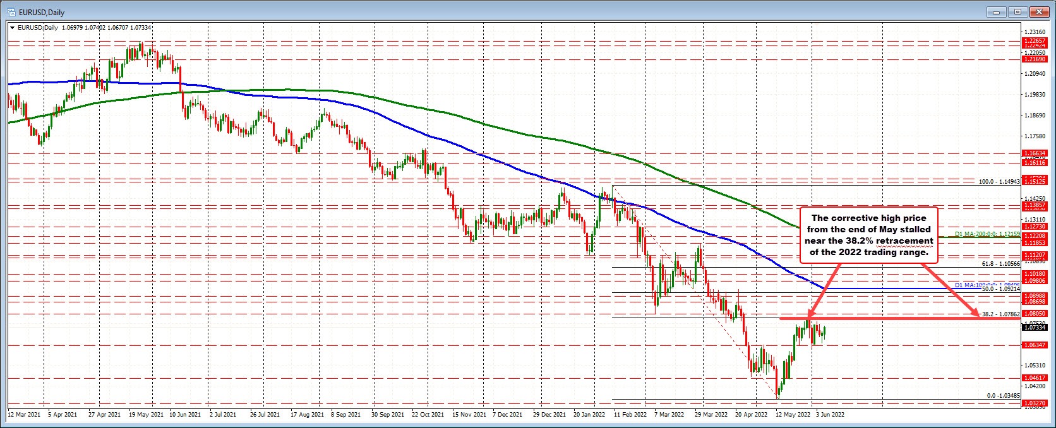Click the red 1.06347 price level tag
This screenshot has height=428, width=1056.
coord(1035,345)
